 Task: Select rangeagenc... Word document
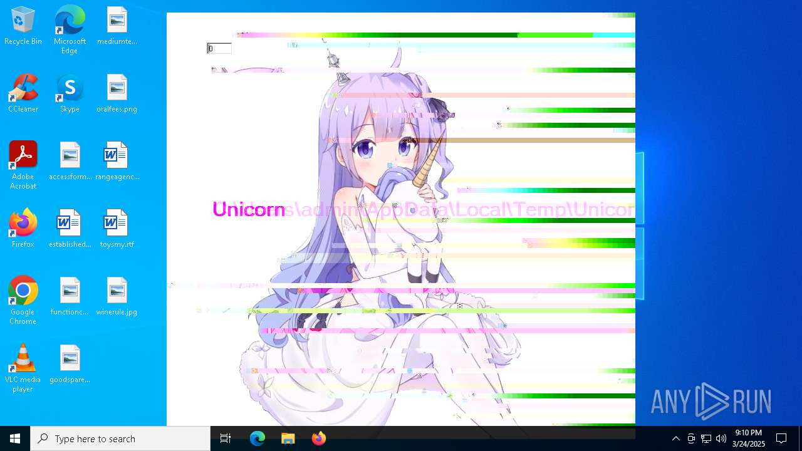[117, 162]
